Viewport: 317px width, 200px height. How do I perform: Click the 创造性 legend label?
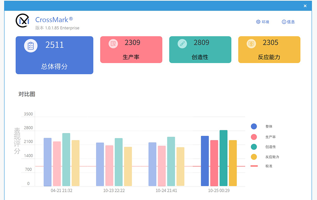(270, 147)
